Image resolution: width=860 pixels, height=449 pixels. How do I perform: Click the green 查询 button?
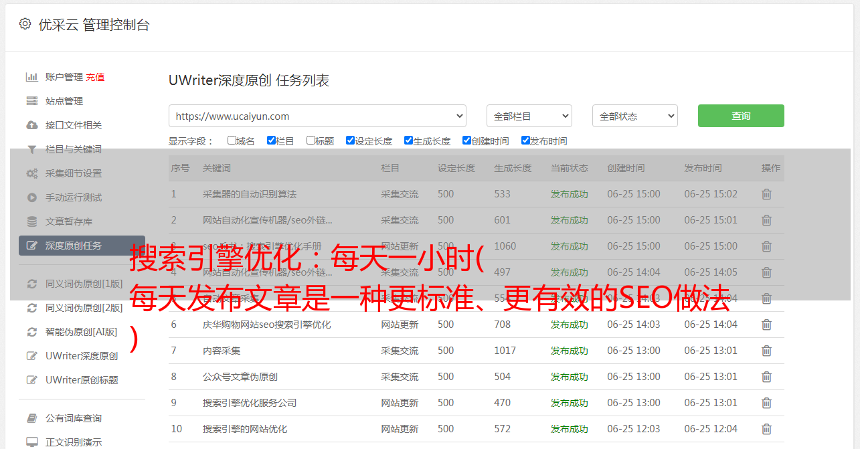pos(741,116)
